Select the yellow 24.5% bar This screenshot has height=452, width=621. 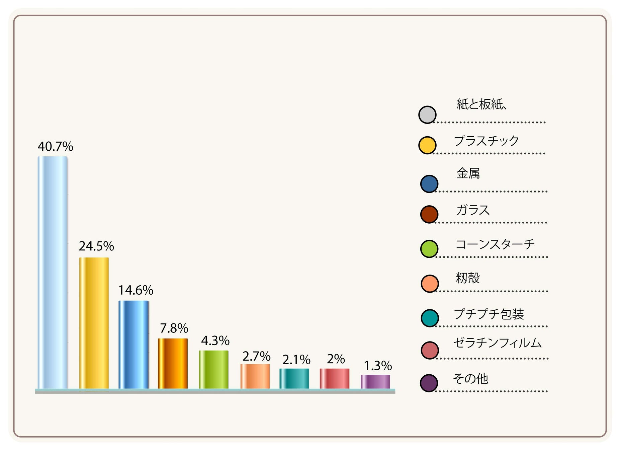tap(94, 323)
